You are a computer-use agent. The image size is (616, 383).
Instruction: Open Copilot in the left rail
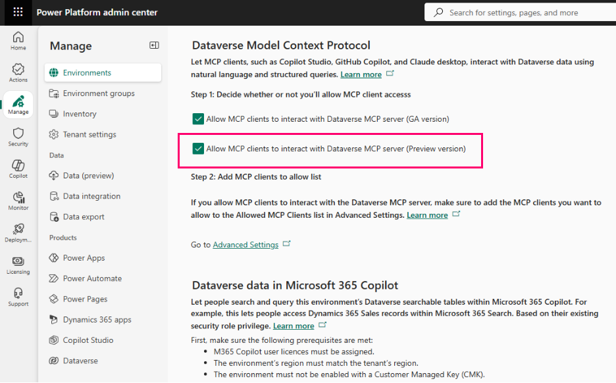point(18,169)
